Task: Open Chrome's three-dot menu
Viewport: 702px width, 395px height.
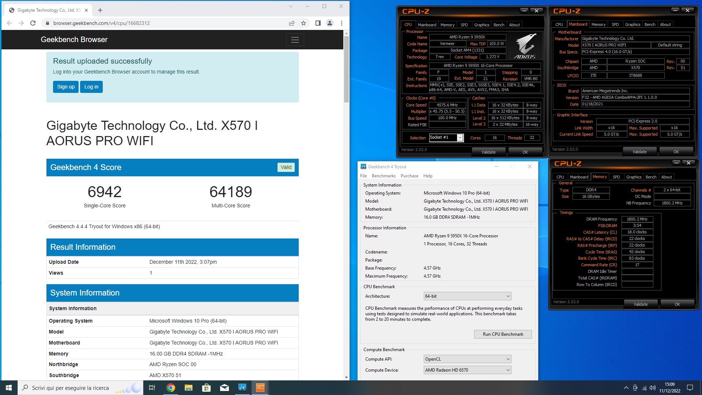Action: pos(341,23)
